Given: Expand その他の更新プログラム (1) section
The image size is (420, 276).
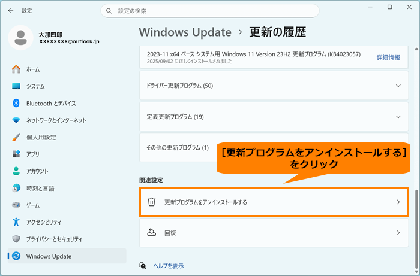Looking at the screenshot, I should pyautogui.click(x=180, y=147).
